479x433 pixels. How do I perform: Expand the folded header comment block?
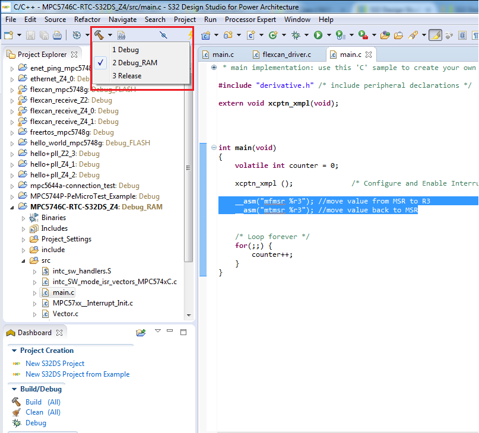[x=214, y=68]
